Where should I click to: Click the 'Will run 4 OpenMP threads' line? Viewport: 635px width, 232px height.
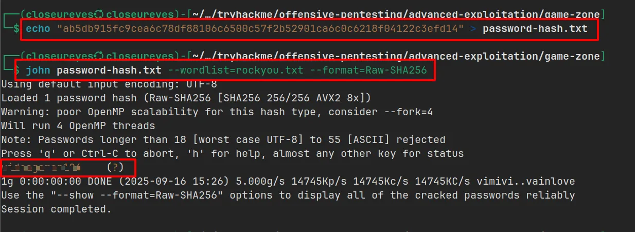pos(78,126)
